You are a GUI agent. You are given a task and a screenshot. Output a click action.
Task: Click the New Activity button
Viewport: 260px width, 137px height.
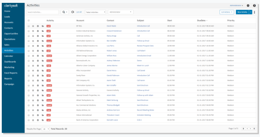tap(242, 12)
